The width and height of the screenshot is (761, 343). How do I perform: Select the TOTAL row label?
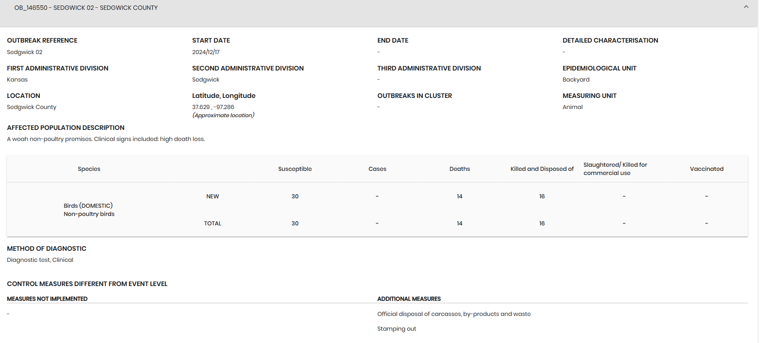212,223
